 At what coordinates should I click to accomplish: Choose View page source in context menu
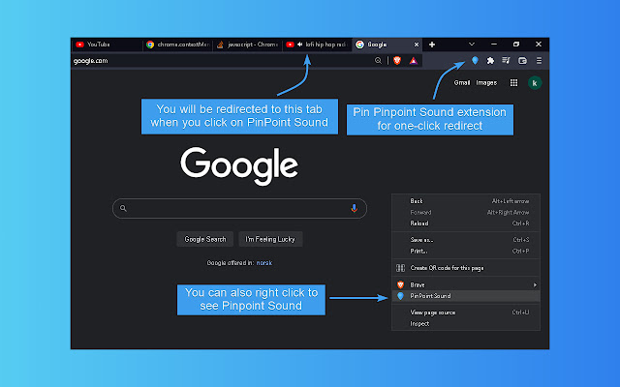click(466, 313)
